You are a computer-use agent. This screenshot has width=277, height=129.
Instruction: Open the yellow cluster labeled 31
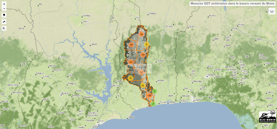pos(146,44)
